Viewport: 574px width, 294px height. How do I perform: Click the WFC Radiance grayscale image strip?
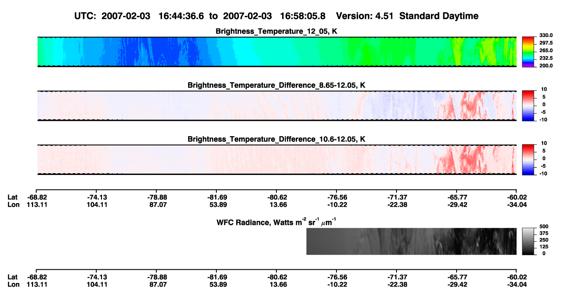(412, 241)
